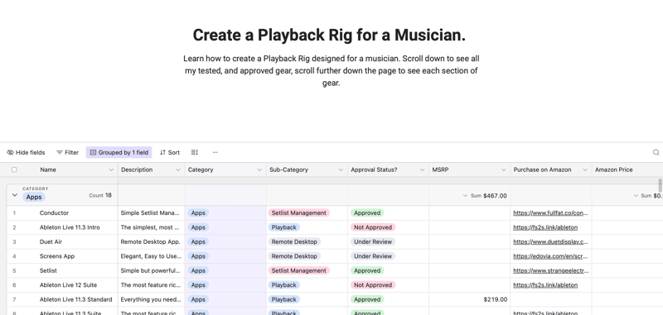Open the Purchase on Amazon column dropdown
The height and width of the screenshot is (315, 663).
coord(585,169)
